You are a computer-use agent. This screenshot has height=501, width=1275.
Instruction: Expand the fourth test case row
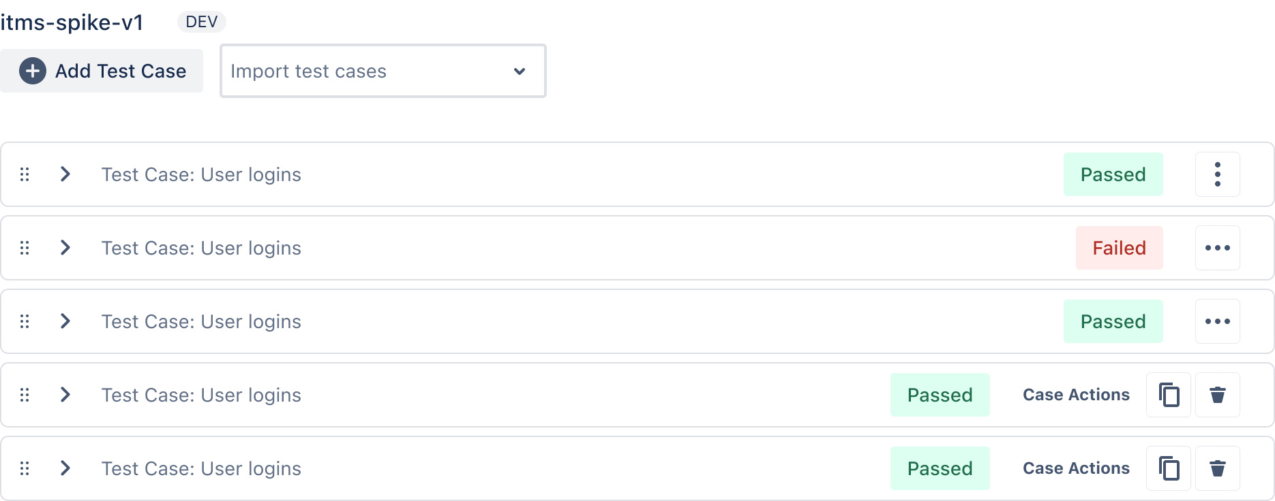[x=65, y=395]
